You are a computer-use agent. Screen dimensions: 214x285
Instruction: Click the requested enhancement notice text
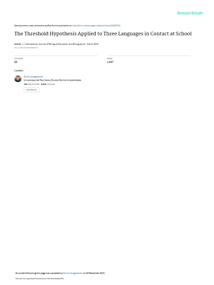tap(40, 278)
